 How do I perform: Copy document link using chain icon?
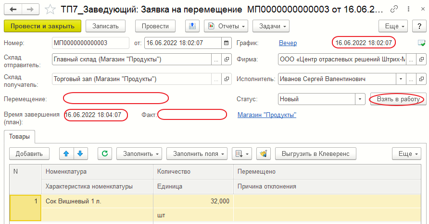394,9
